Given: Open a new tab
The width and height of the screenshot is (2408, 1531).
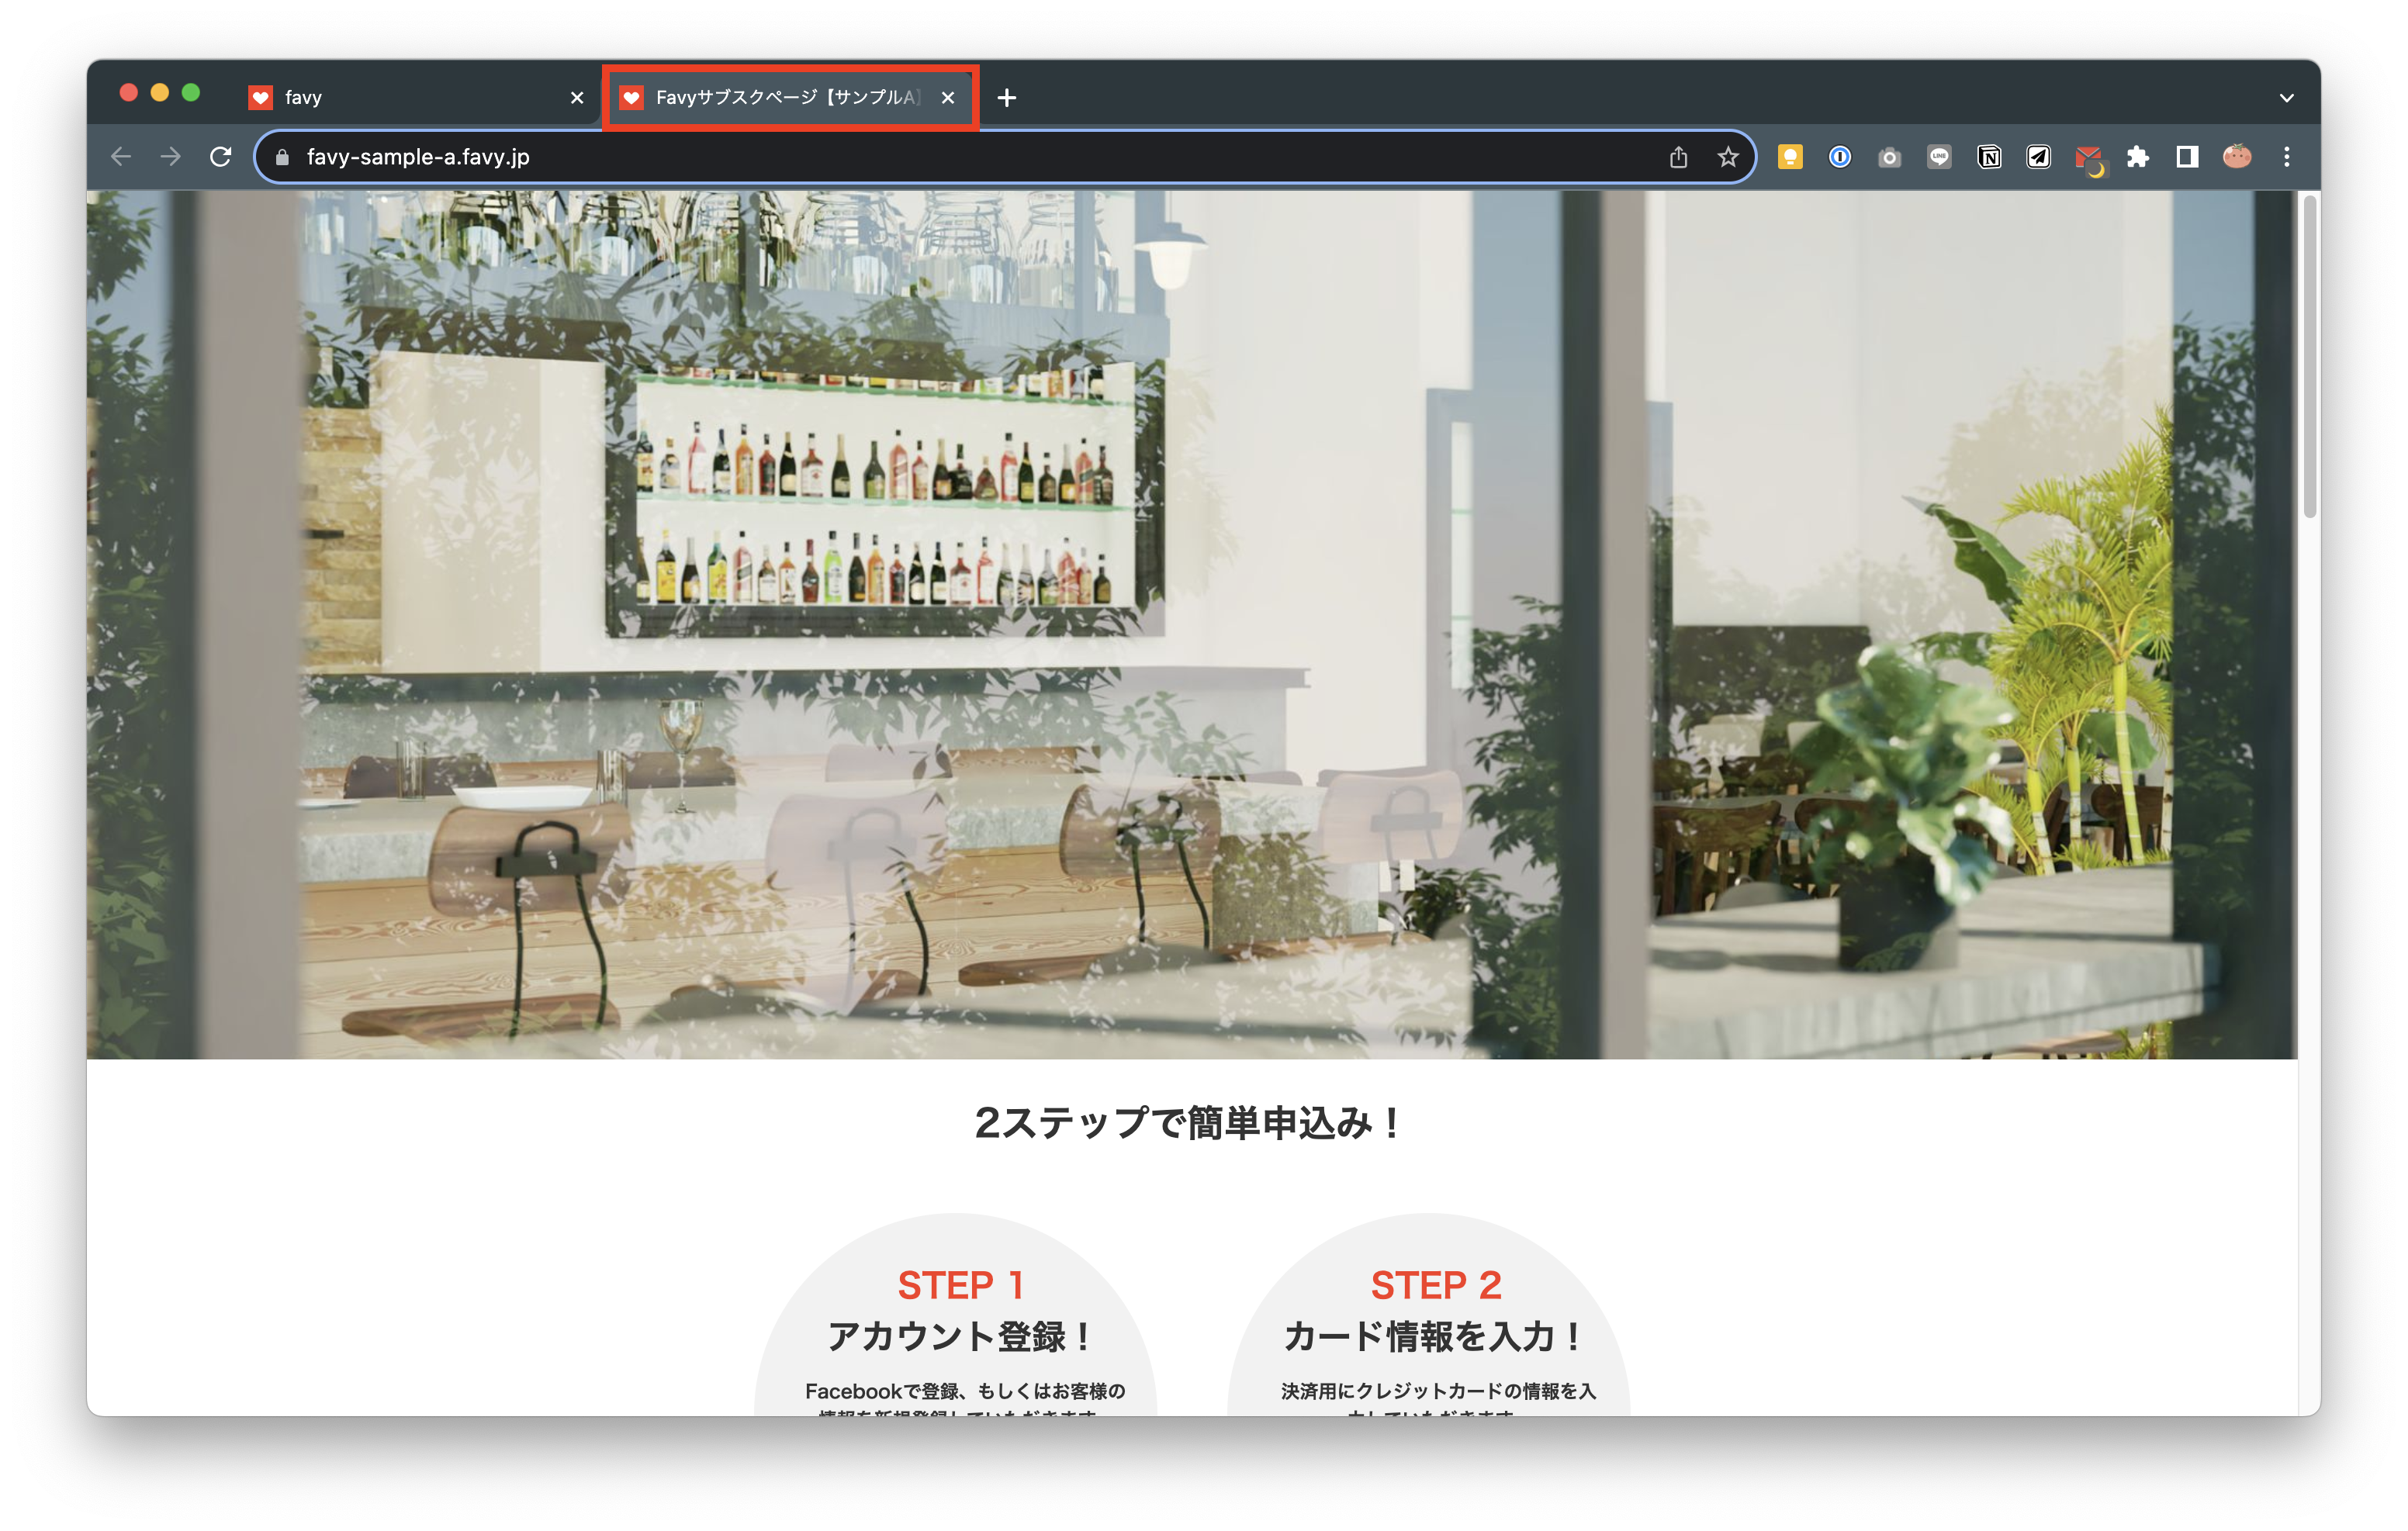Looking at the screenshot, I should tap(1007, 97).
